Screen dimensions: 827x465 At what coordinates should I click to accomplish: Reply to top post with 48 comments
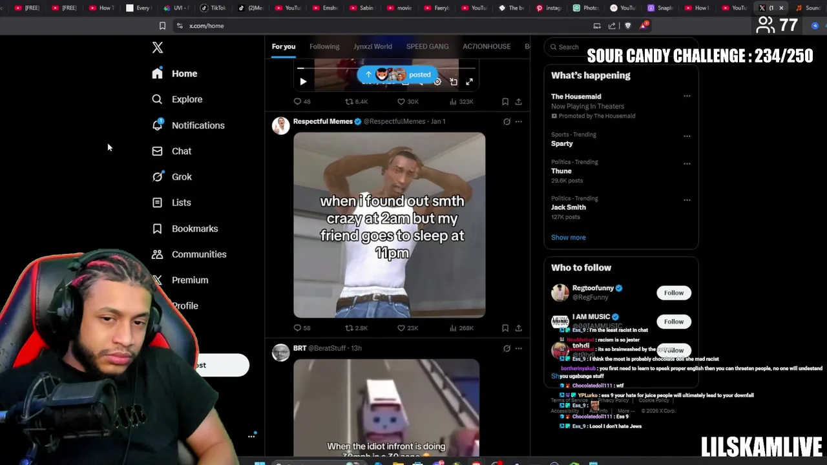tap(302, 101)
